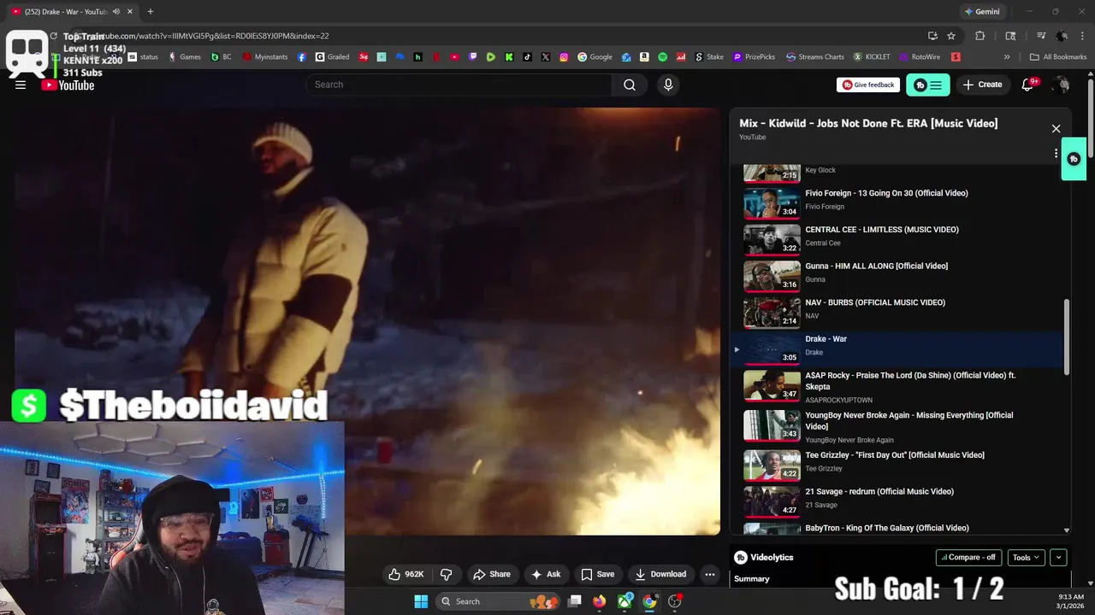Close the Mix playlist panel
The image size is (1095, 615).
1056,129
